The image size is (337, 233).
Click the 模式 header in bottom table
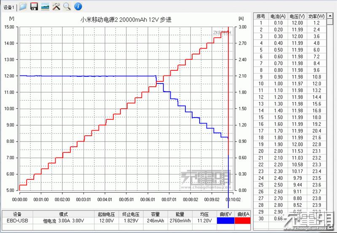pos(64,214)
